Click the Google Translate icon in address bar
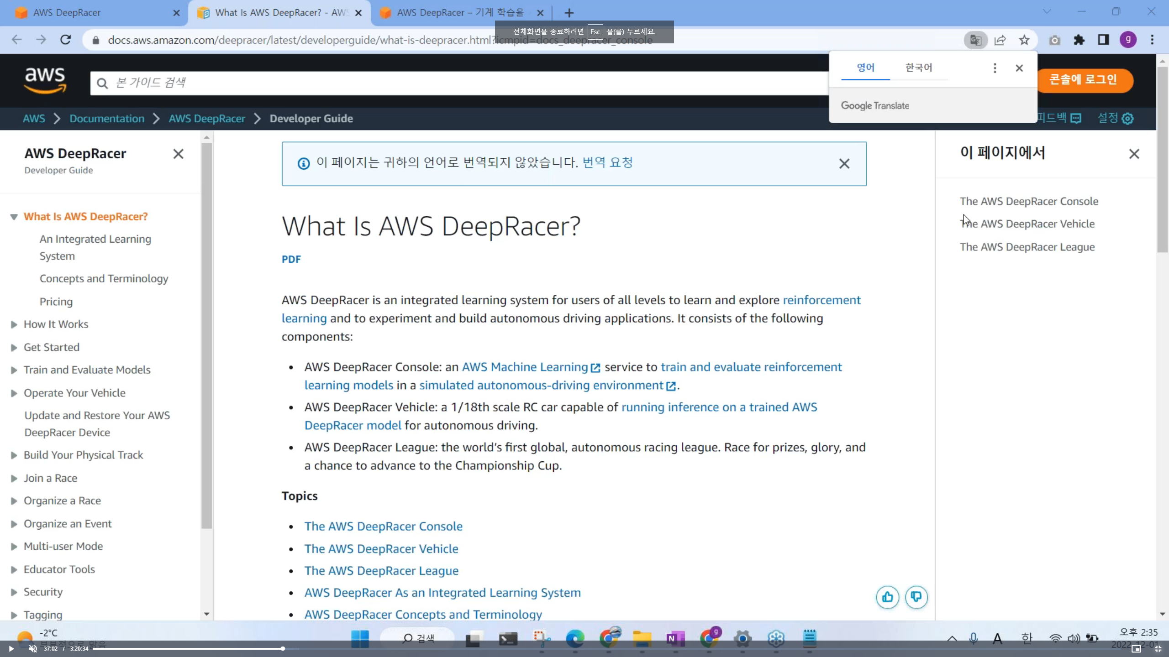The image size is (1169, 657). [x=975, y=40]
